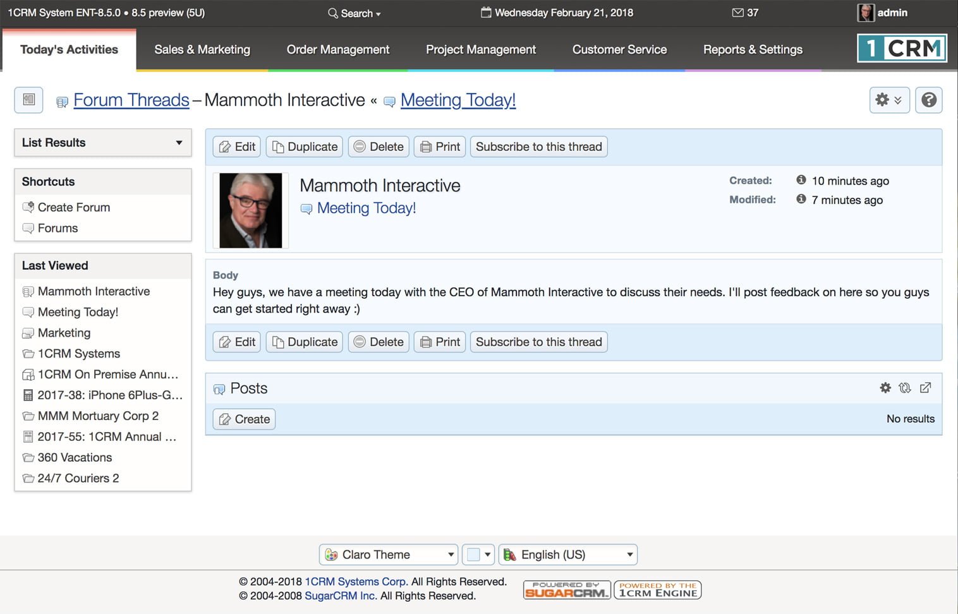Click the bottom Delete button below Body
The height and width of the screenshot is (614, 958).
(x=379, y=342)
